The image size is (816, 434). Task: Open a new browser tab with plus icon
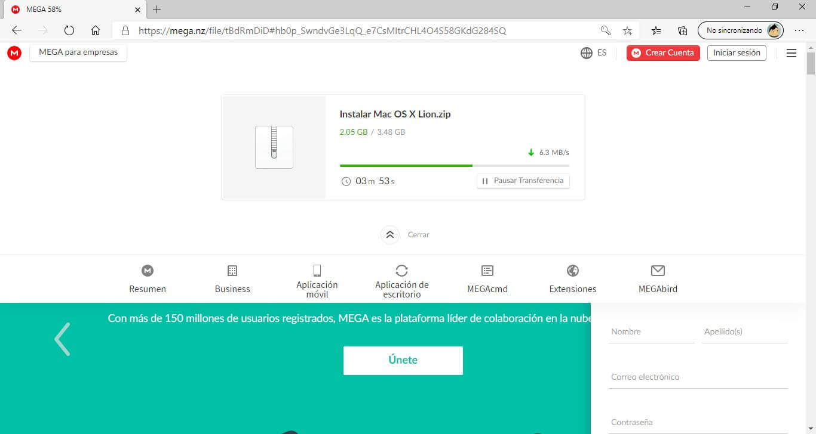coord(157,10)
